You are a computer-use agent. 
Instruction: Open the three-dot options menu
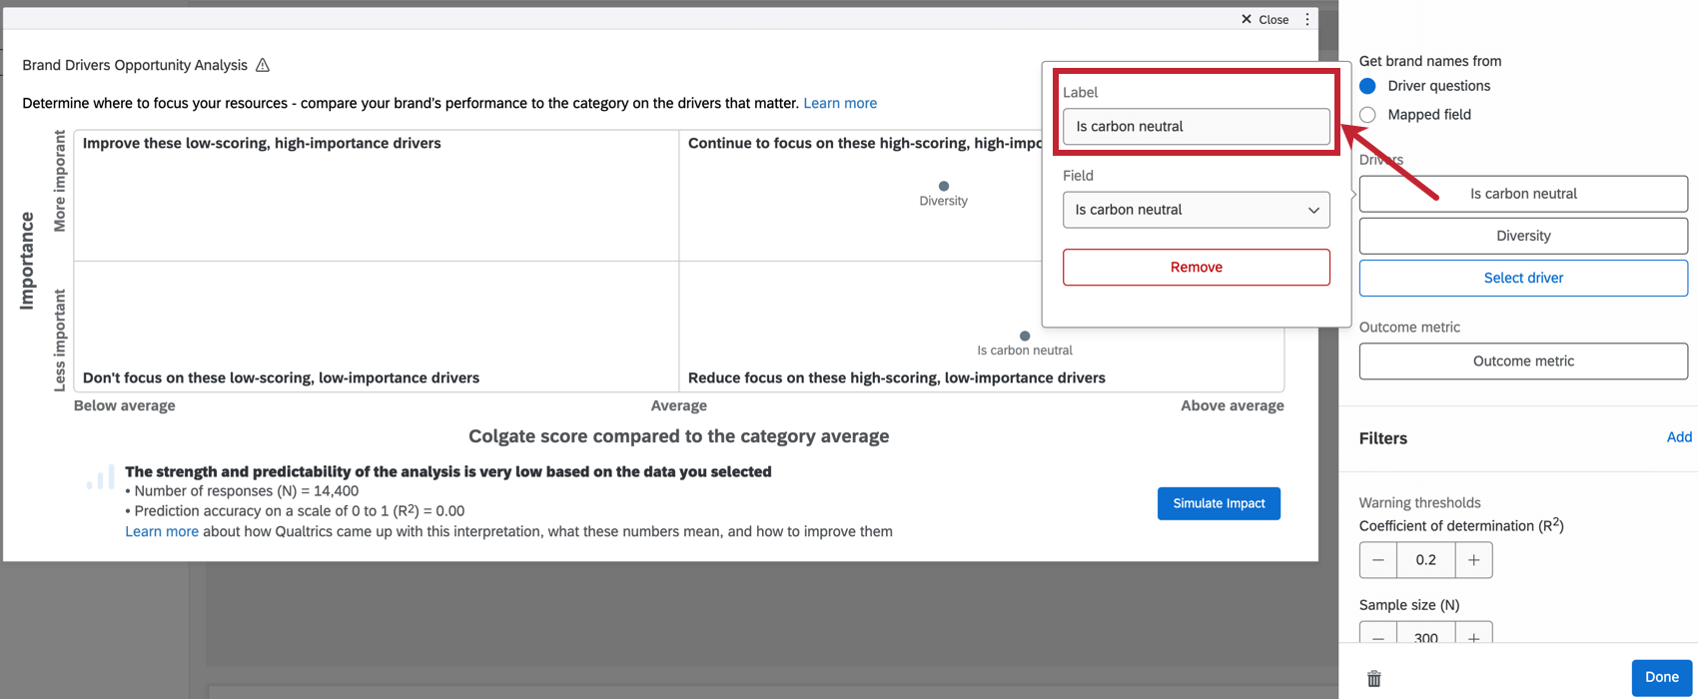pos(1306,19)
